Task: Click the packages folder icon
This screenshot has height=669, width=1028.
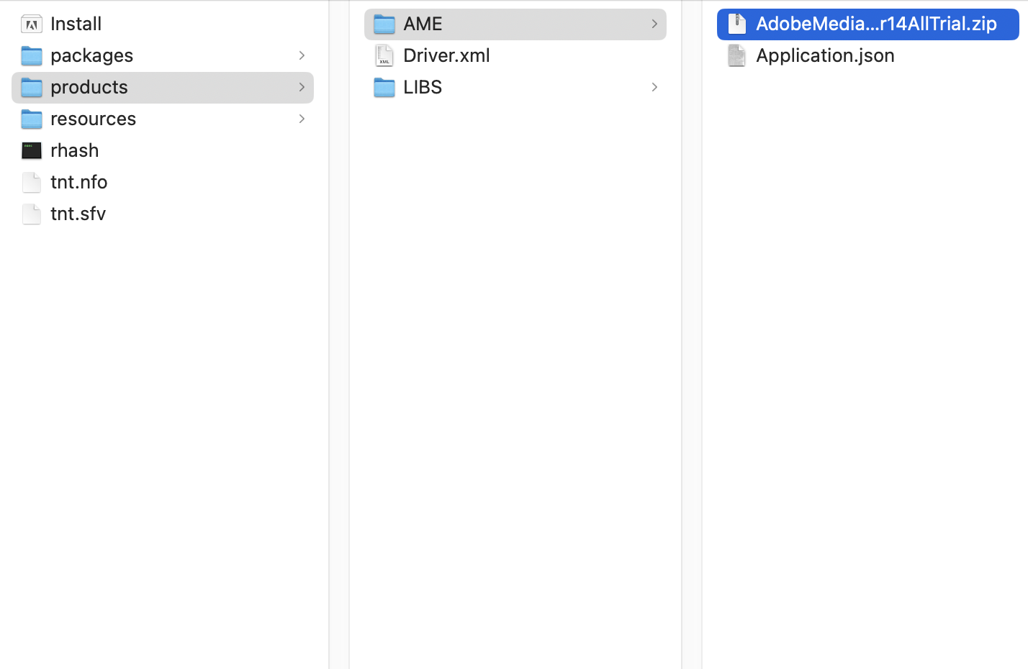Action: 32,56
